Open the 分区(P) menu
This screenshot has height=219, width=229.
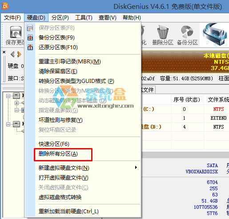(60, 18)
